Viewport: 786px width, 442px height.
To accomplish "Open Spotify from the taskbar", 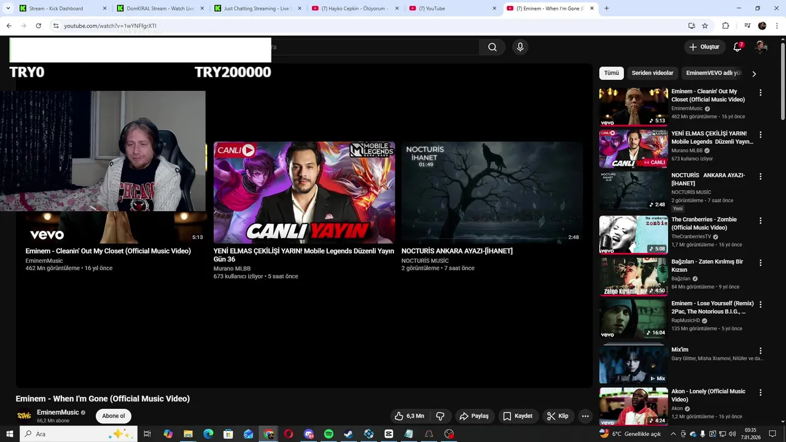I will point(329,434).
